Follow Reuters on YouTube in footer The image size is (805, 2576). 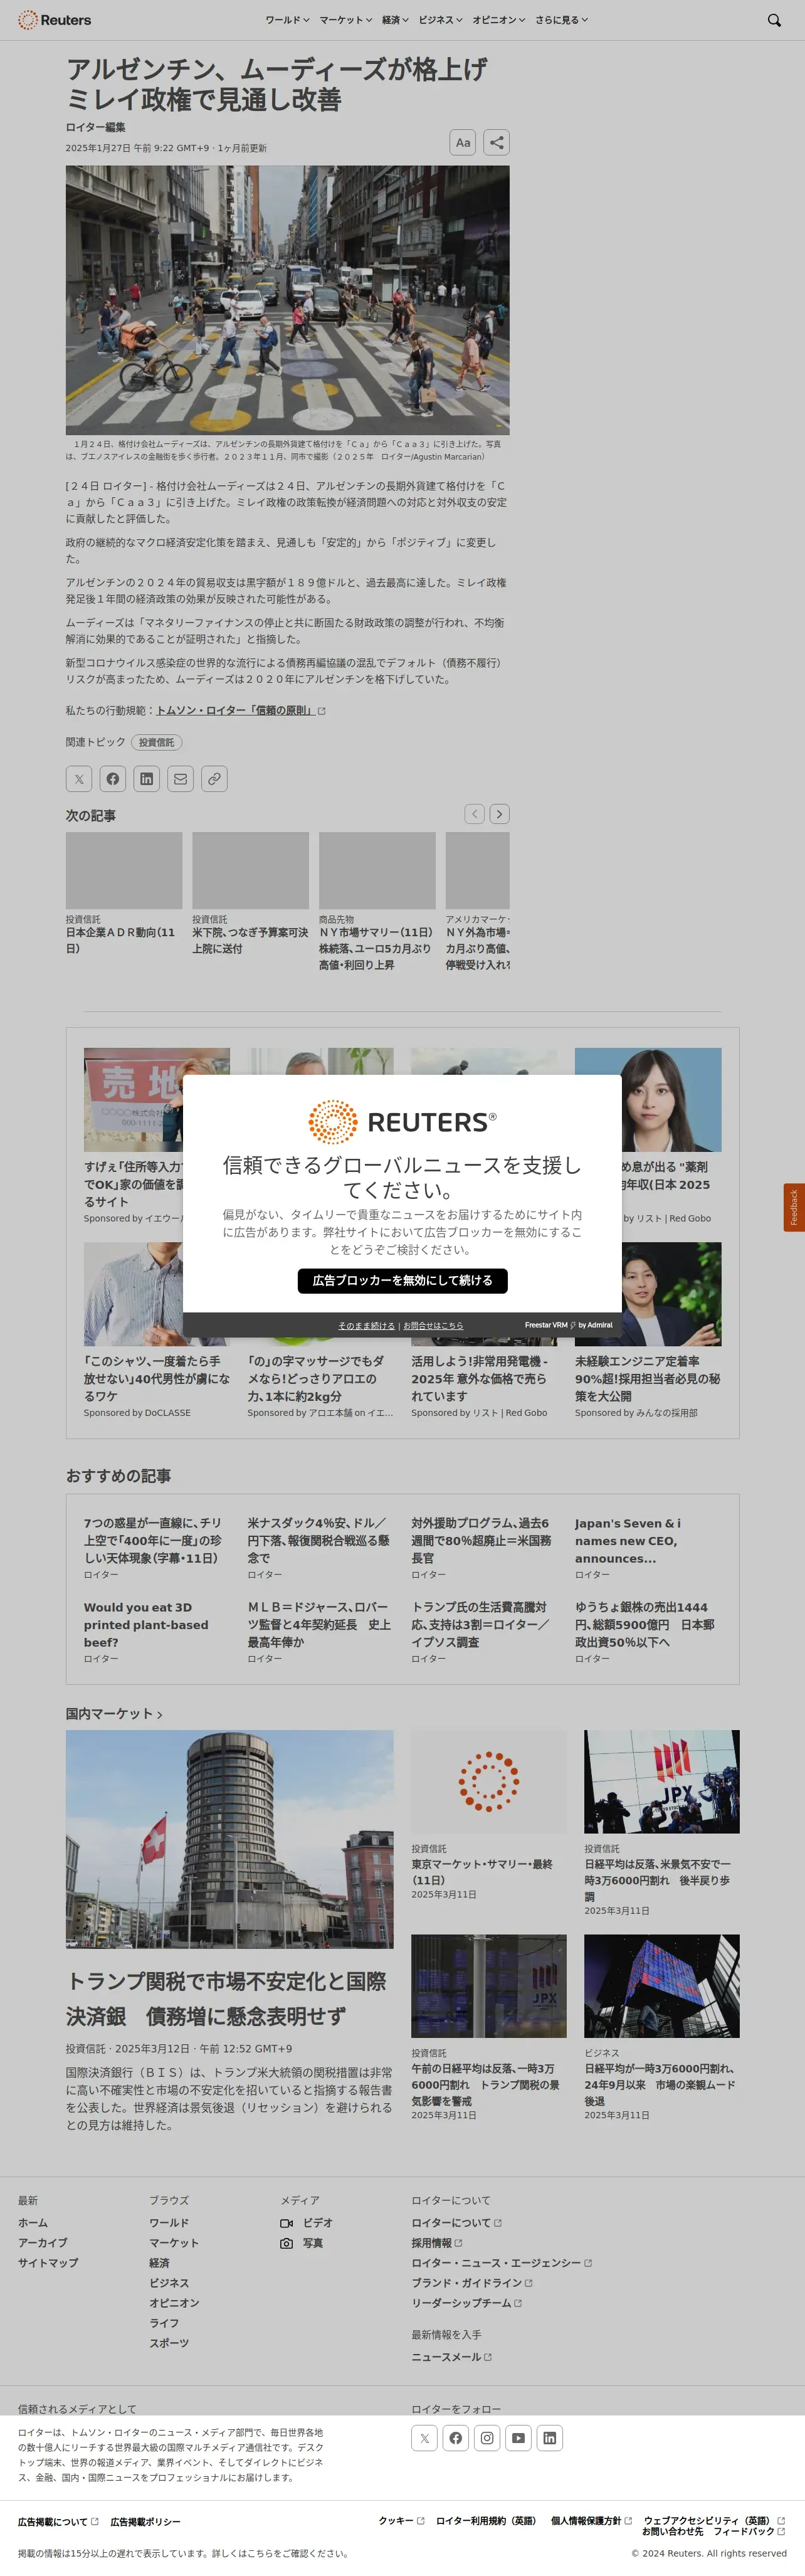(x=518, y=2438)
